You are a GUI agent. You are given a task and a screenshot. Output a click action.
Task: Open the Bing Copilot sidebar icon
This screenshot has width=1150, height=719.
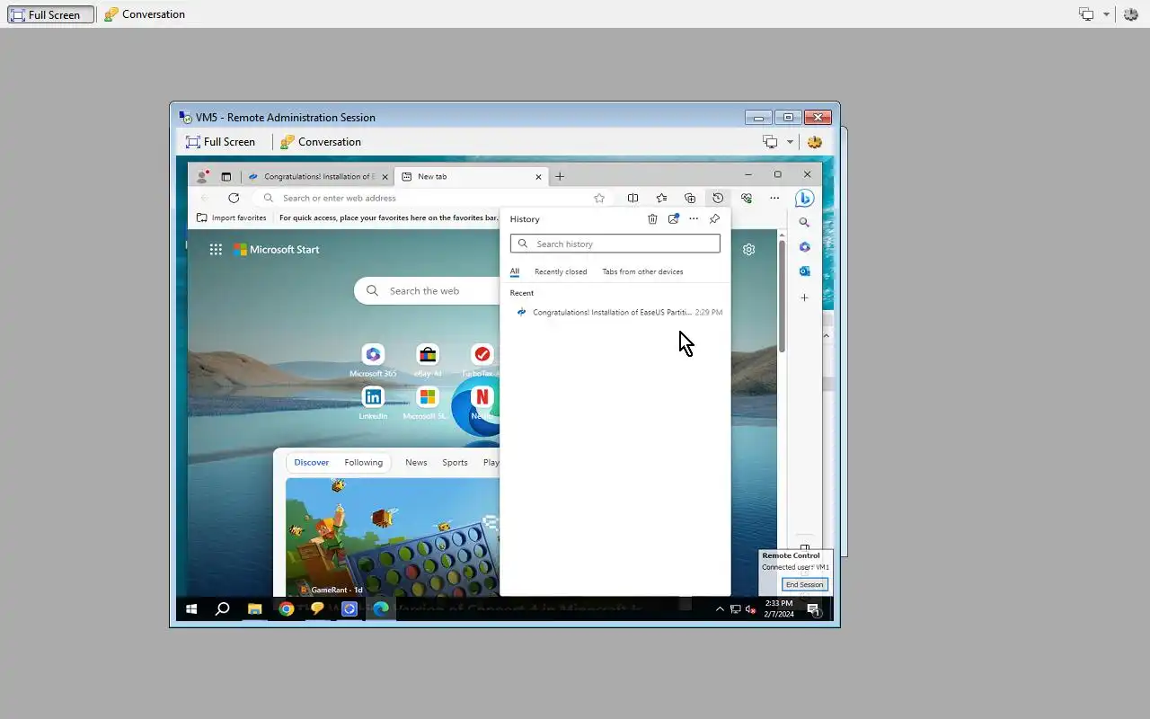pos(804,198)
